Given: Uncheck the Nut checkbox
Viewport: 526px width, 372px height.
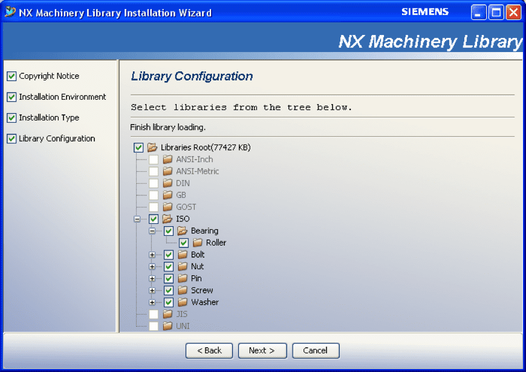Looking at the screenshot, I should [x=169, y=267].
